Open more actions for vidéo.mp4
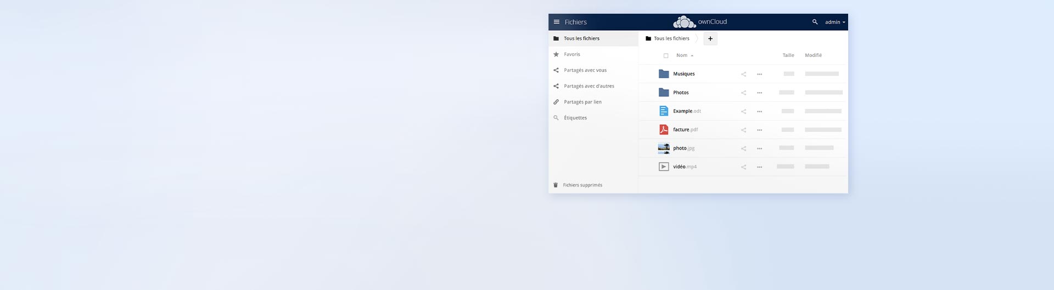Image resolution: width=1054 pixels, height=290 pixels. (x=759, y=167)
